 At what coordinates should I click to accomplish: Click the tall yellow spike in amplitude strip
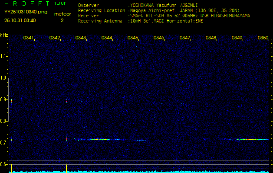66,168
